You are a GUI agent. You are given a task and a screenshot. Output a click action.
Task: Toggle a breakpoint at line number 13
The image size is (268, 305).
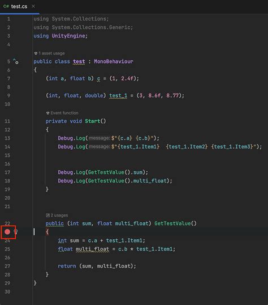pyautogui.click(x=7, y=138)
